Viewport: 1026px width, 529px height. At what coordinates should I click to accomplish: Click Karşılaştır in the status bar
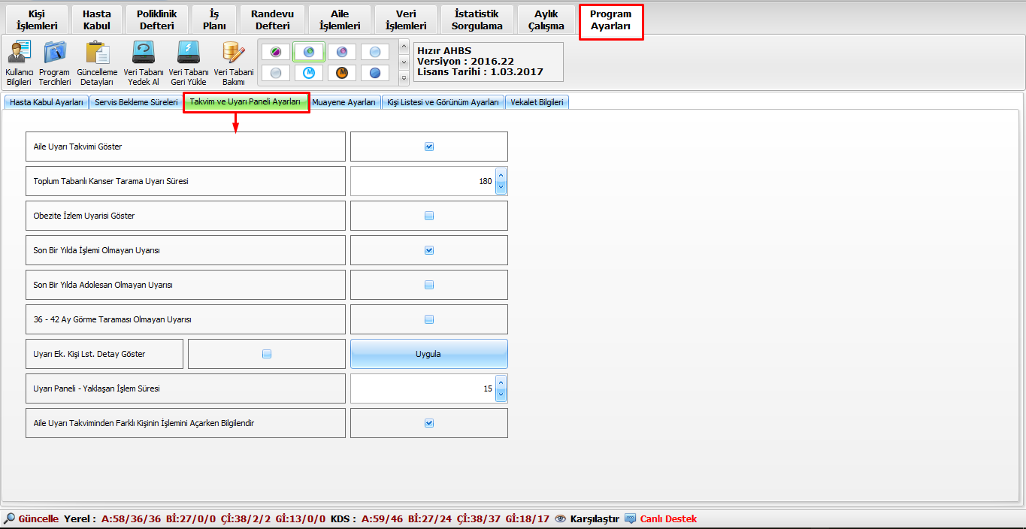[x=594, y=519]
